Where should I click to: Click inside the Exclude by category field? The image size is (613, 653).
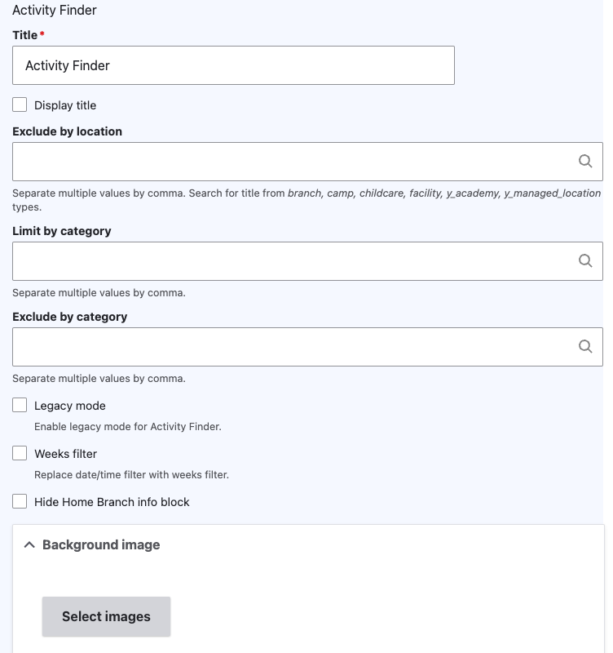tap(307, 347)
